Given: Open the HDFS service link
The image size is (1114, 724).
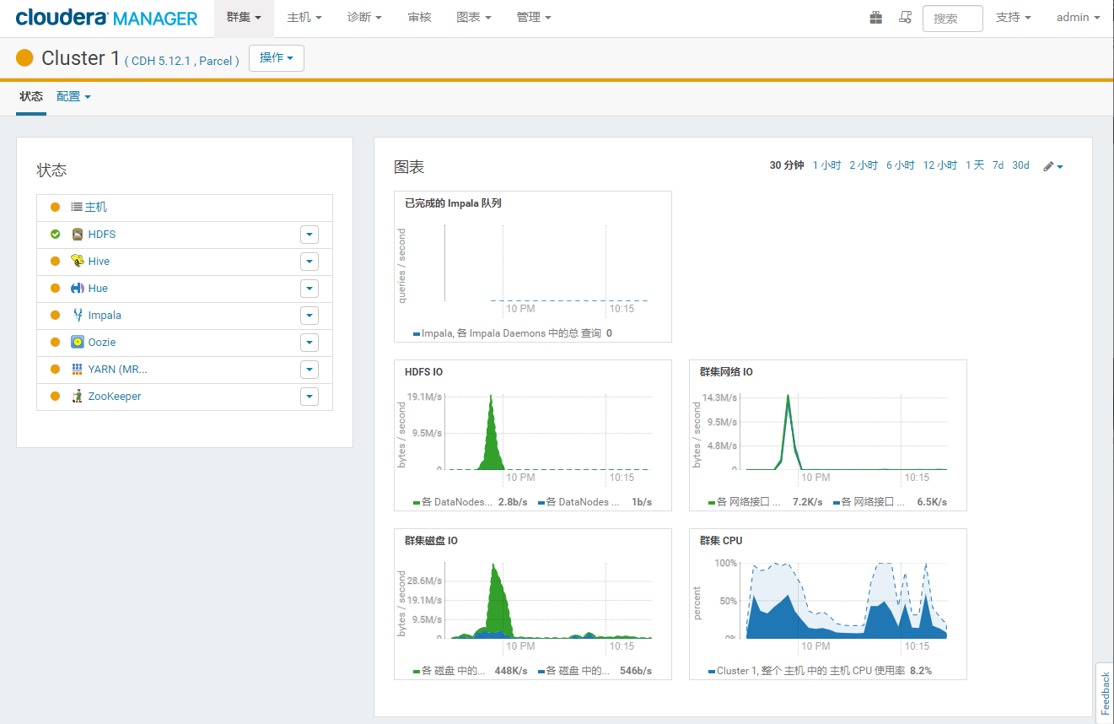Looking at the screenshot, I should [x=102, y=234].
